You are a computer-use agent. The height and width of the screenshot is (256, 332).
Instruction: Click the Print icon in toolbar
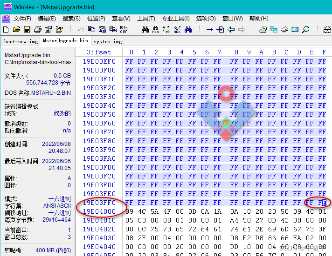[x=38, y=29]
